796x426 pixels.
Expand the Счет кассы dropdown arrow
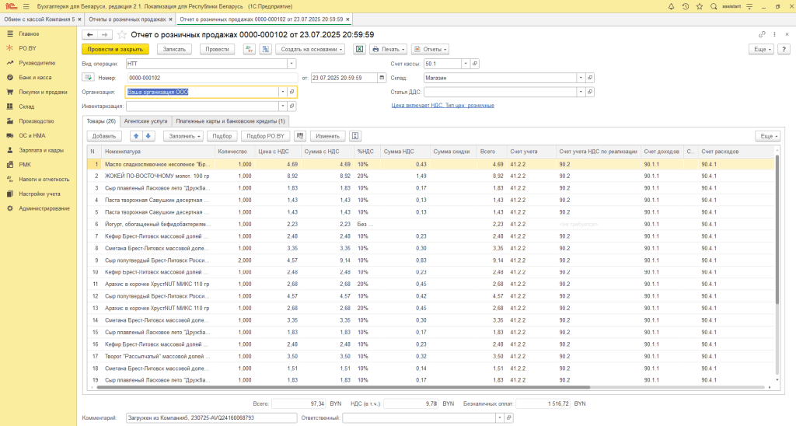pyautogui.click(x=466, y=64)
